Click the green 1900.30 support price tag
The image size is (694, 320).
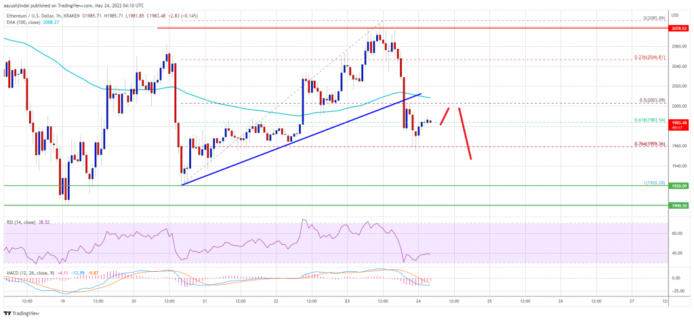[679, 206]
